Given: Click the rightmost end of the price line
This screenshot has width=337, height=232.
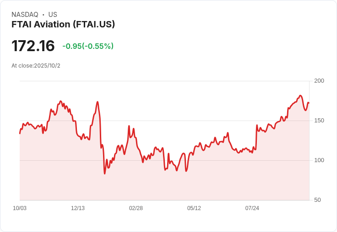Looking at the screenshot, I should tap(309, 103).
